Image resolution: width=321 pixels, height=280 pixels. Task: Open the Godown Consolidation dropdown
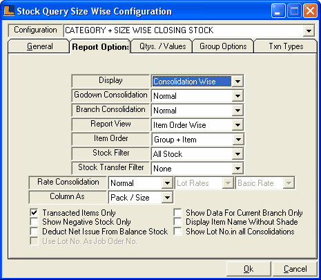[237, 96]
